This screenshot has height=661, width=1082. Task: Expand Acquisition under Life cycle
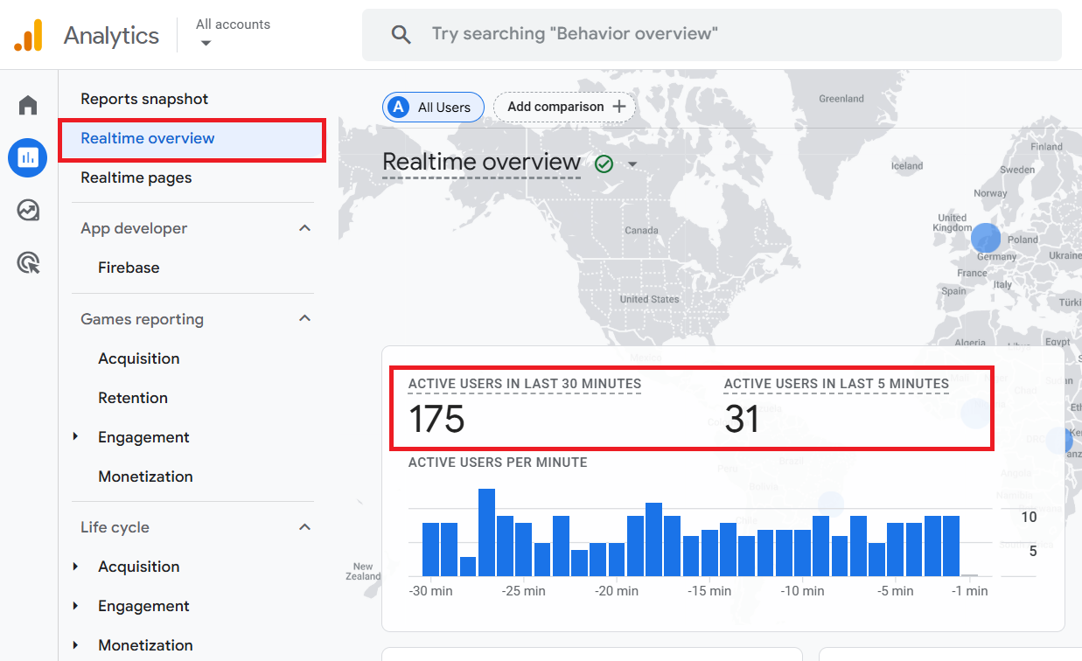(x=75, y=567)
